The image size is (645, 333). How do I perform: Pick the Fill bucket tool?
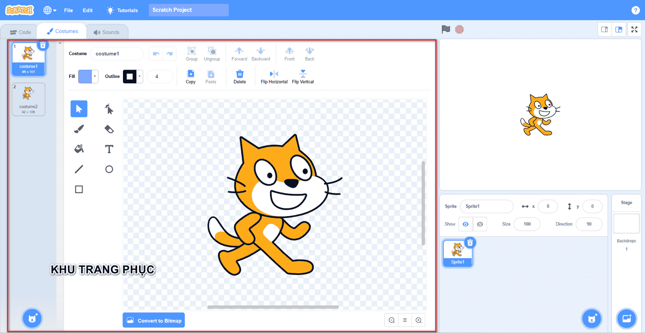(79, 149)
